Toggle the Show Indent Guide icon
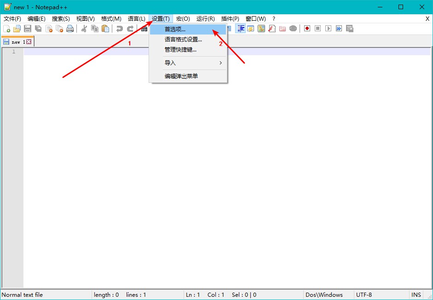 pos(241,29)
